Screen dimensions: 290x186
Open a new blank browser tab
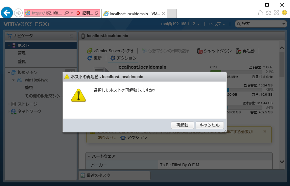(171, 13)
